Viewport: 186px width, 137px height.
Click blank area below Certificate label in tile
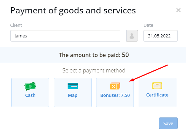(158, 102)
